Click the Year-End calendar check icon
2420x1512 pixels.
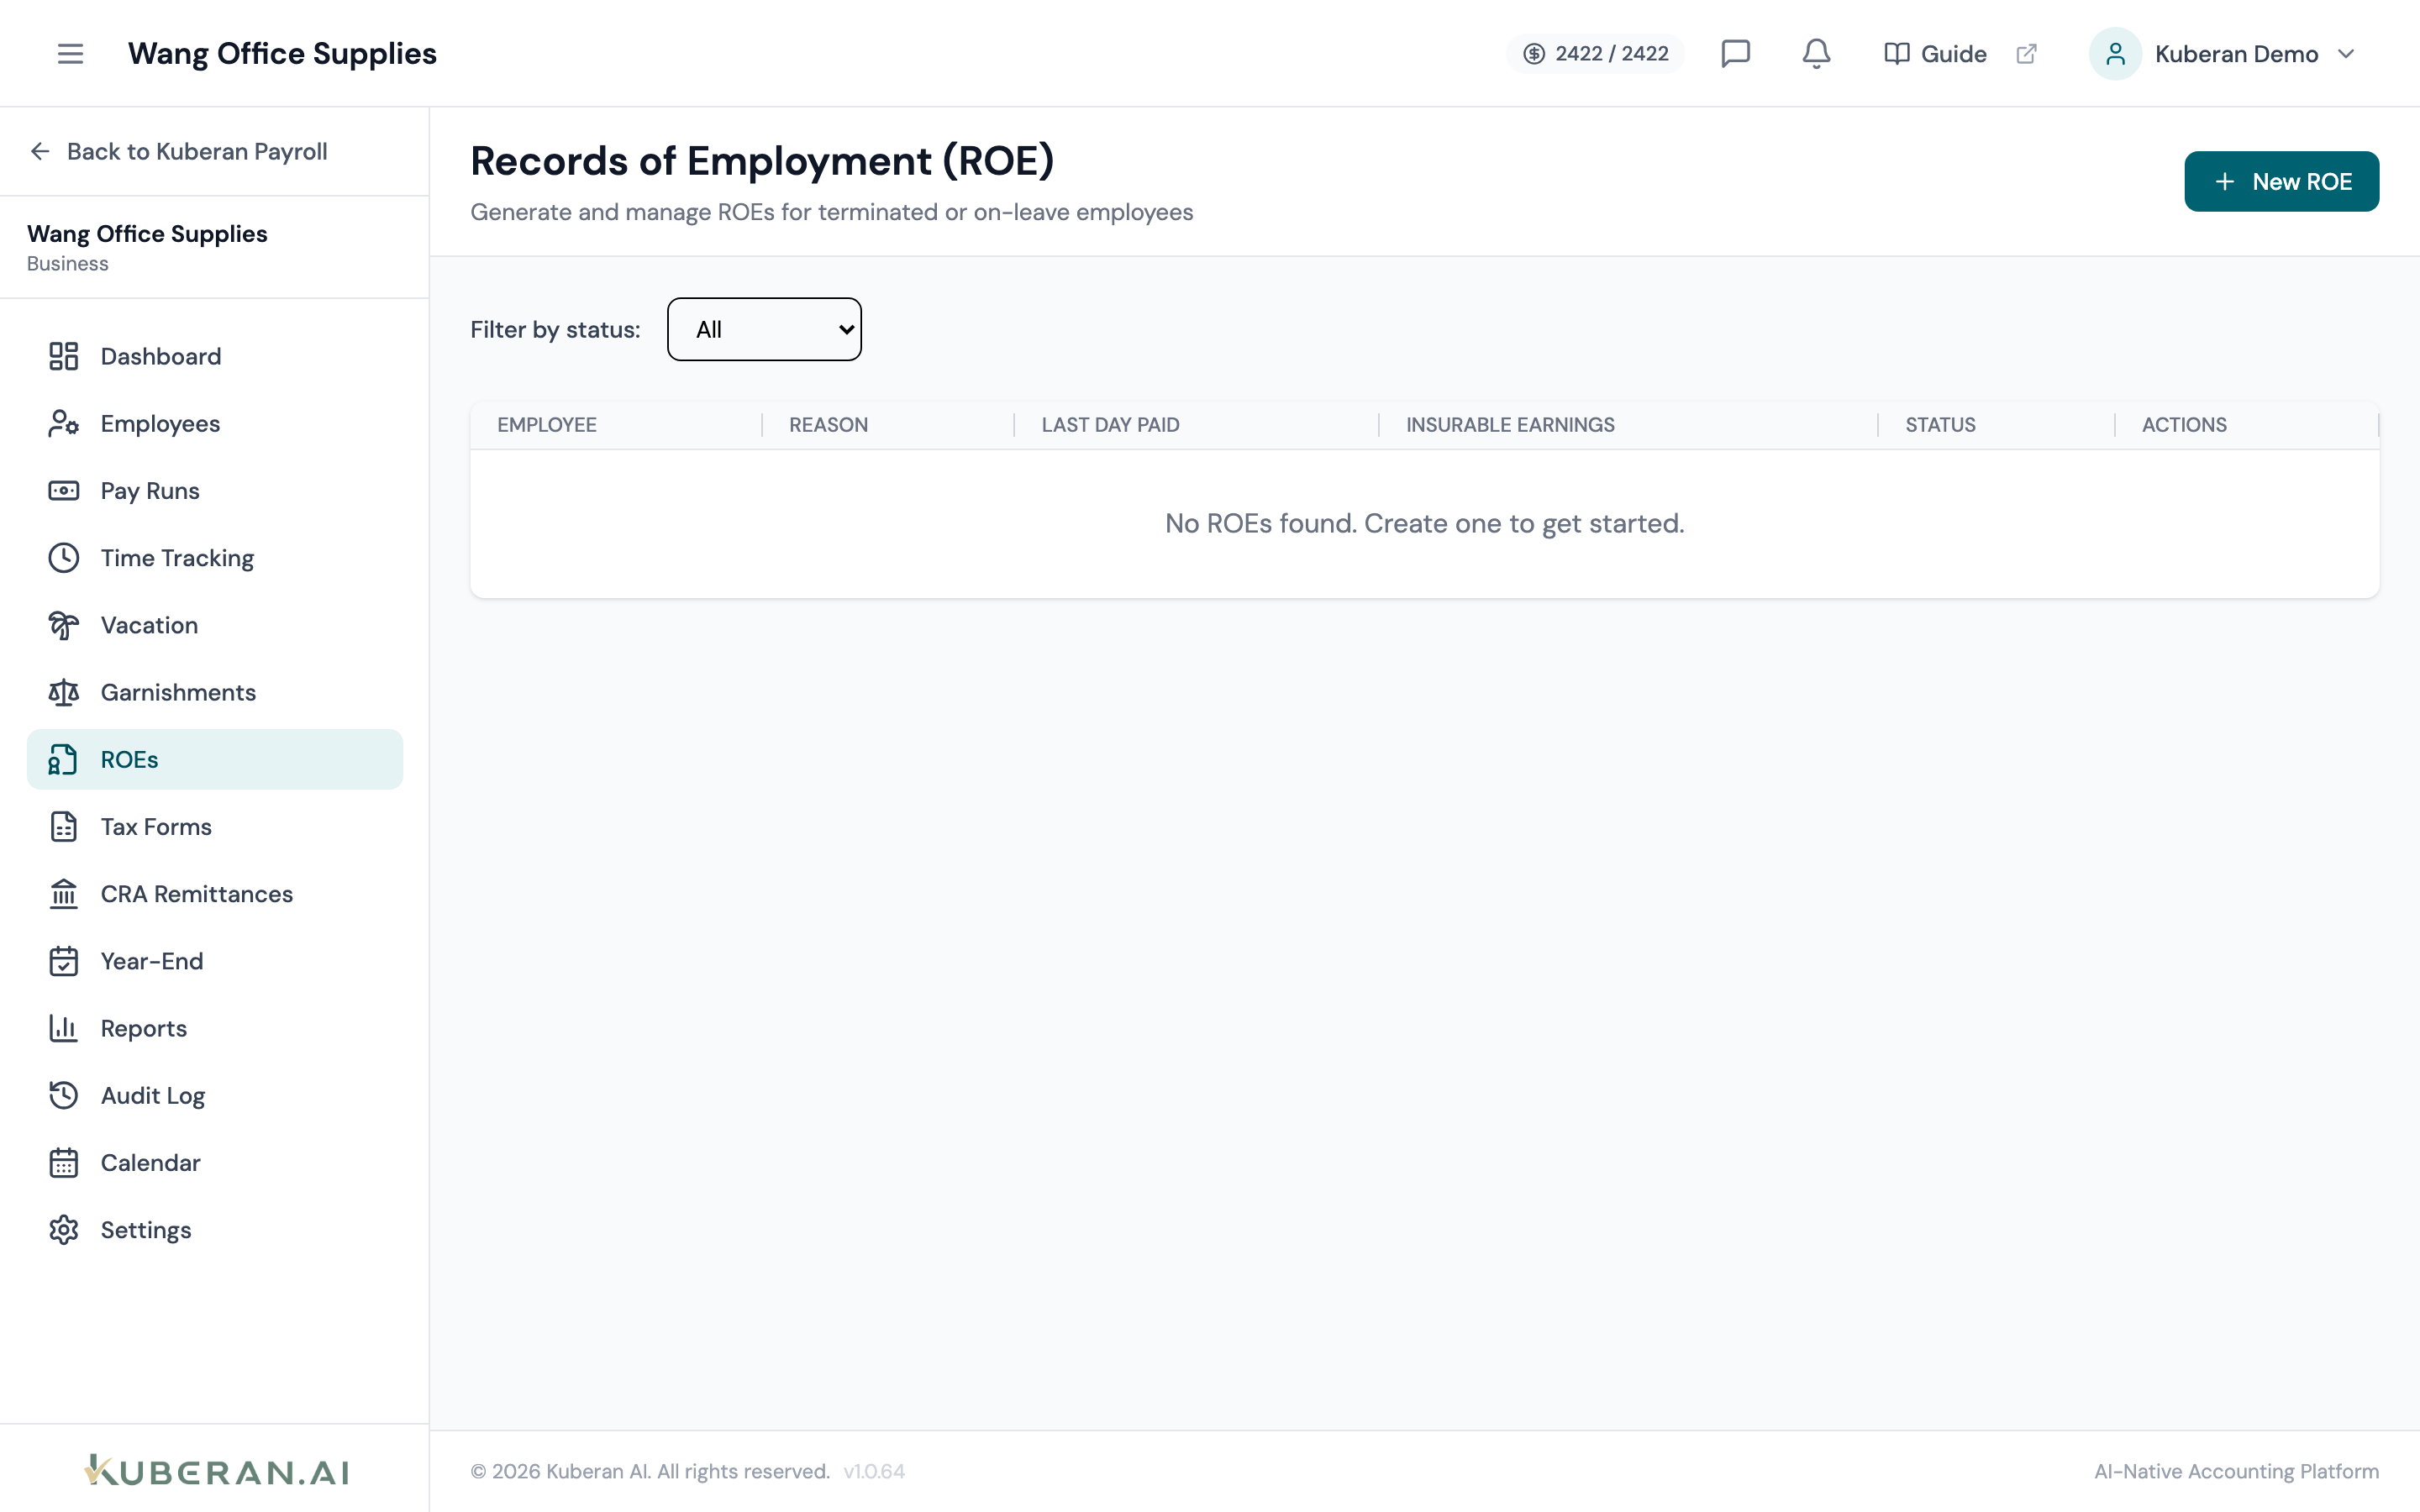point(64,960)
